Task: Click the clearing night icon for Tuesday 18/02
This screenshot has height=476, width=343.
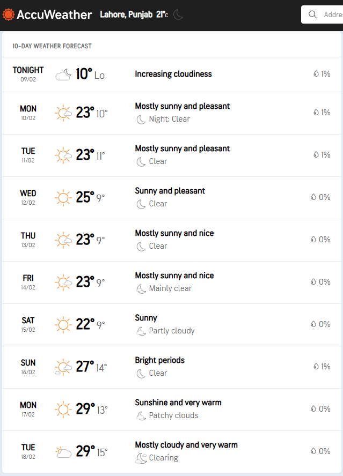Action: [x=141, y=458]
